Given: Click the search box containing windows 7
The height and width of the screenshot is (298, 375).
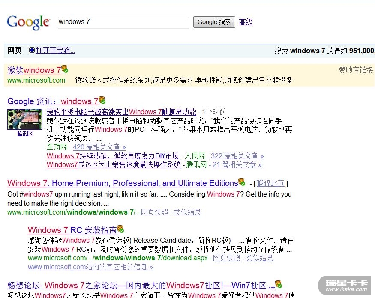Looking at the screenshot, I should (123, 22).
